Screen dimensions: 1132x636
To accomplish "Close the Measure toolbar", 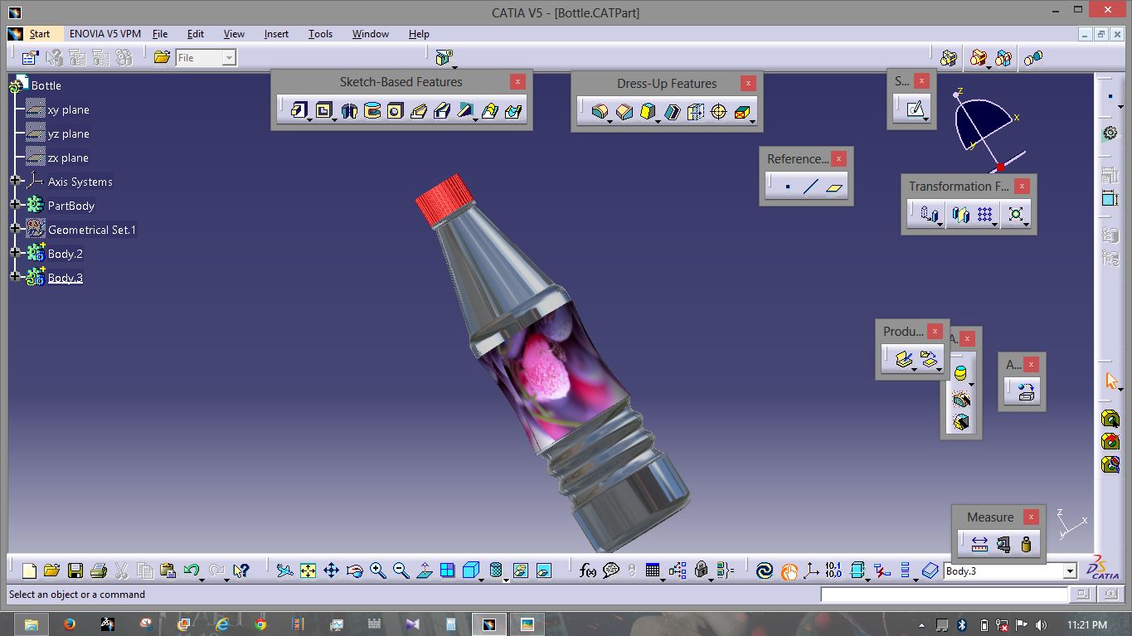I will coord(1031,517).
